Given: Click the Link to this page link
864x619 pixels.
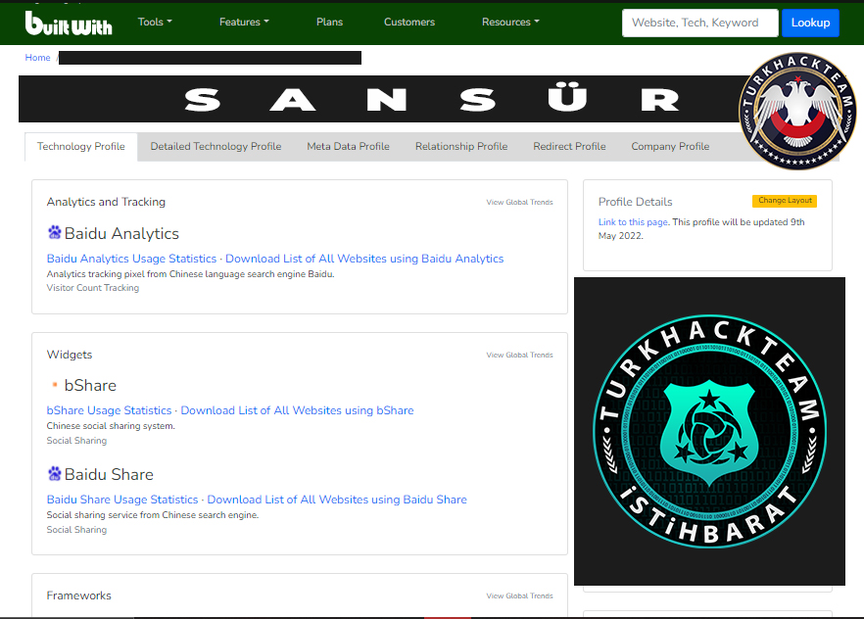Looking at the screenshot, I should point(633,222).
